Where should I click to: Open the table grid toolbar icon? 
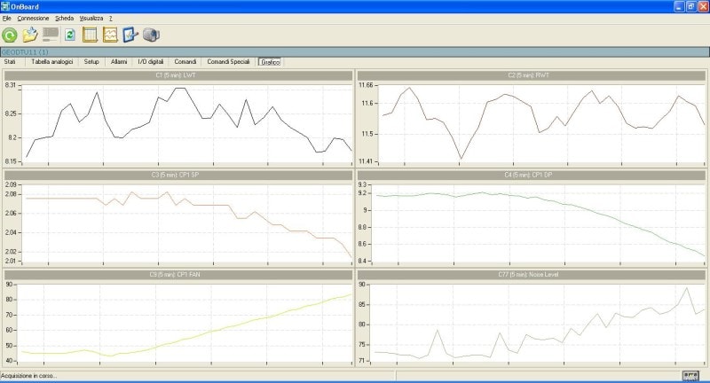[x=90, y=35]
